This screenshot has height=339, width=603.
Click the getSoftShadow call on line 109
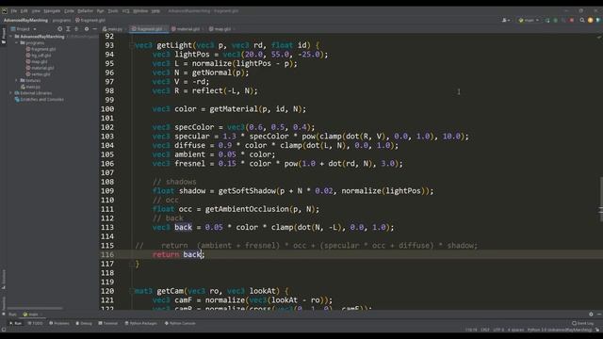coord(247,191)
